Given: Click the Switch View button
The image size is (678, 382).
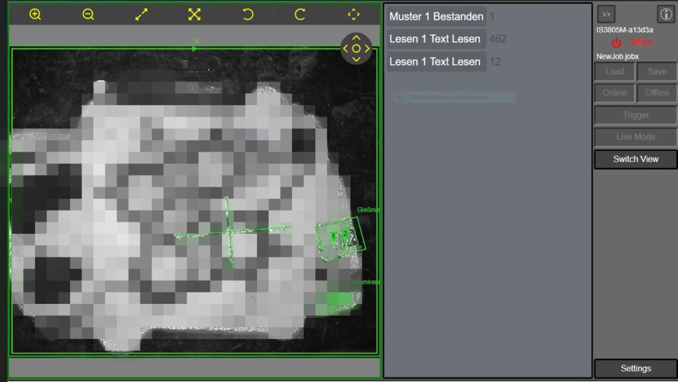Looking at the screenshot, I should [636, 159].
